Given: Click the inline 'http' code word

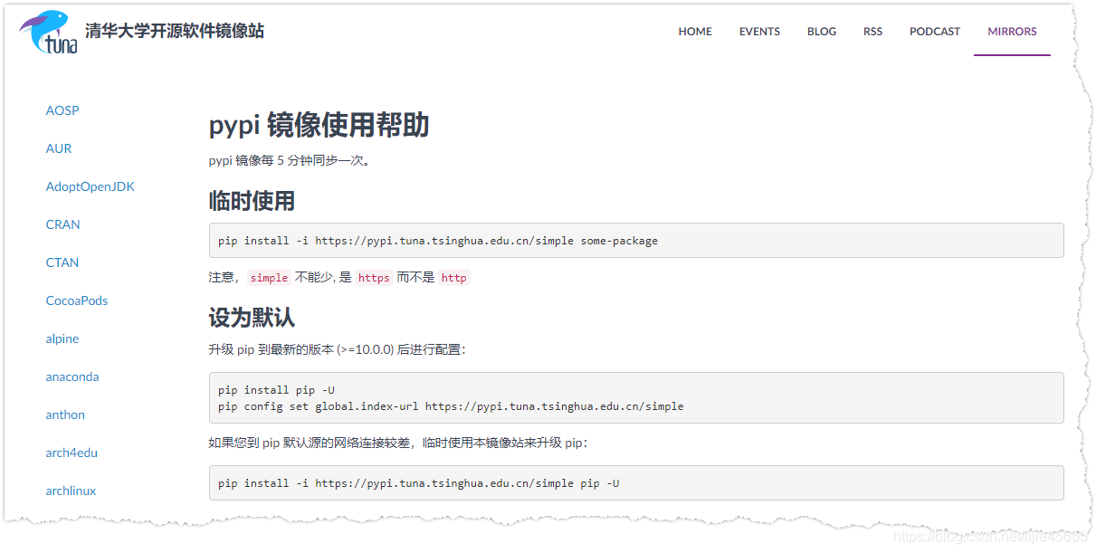Looking at the screenshot, I should click(x=453, y=278).
